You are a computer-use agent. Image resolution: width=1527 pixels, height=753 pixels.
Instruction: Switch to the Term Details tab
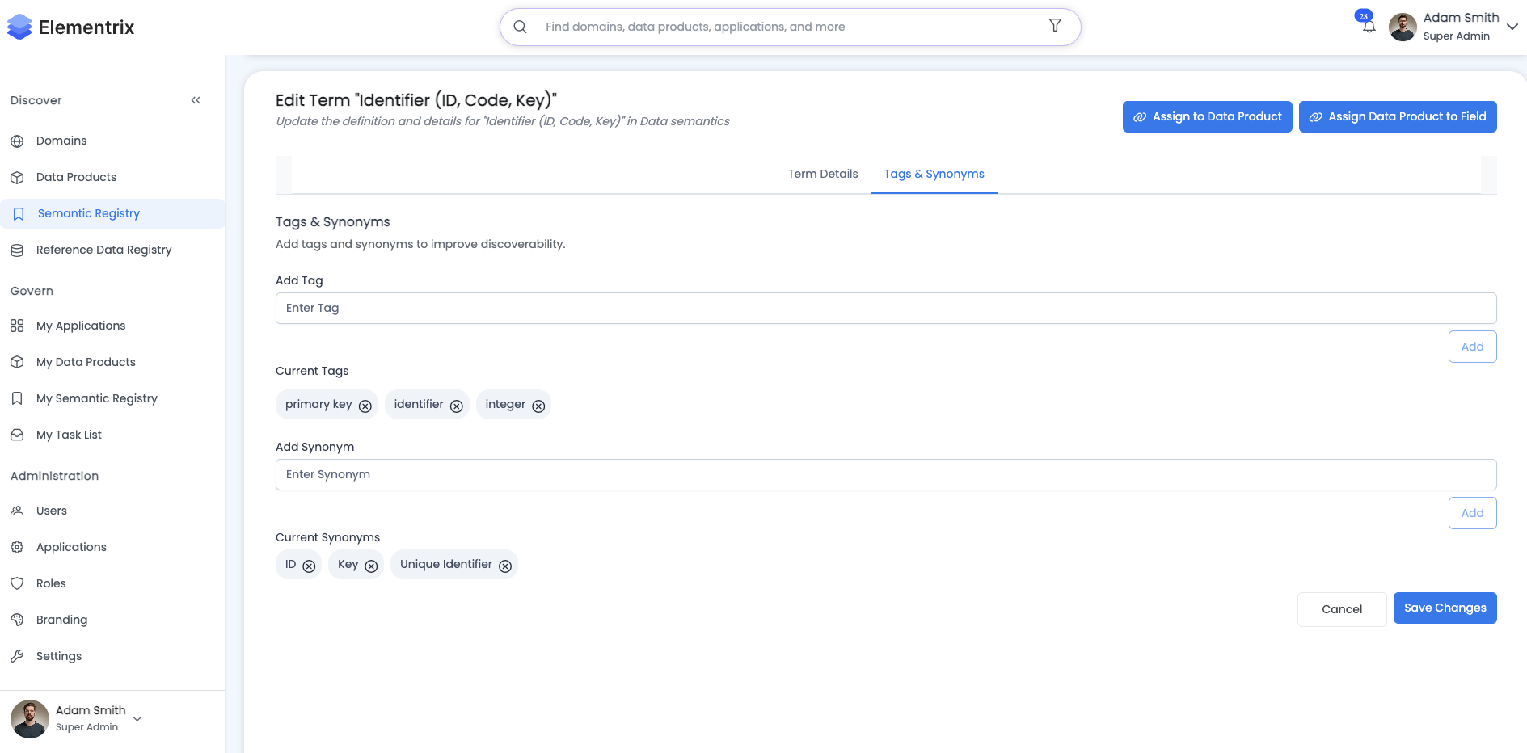click(x=823, y=174)
